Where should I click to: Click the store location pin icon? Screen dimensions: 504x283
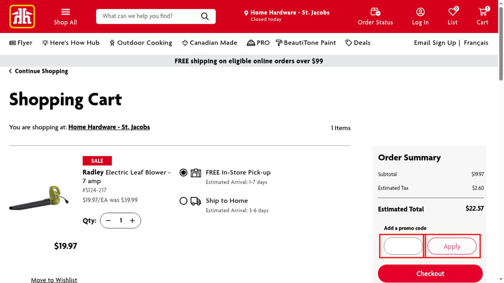(246, 13)
